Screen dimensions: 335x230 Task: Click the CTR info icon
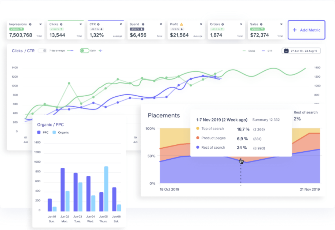(99, 24)
